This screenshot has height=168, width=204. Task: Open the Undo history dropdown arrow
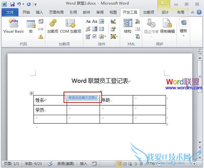(x=23, y=4)
